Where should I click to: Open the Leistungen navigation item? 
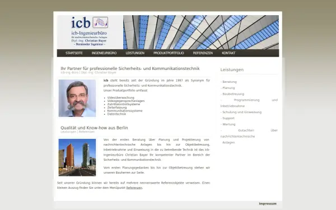click(x=135, y=53)
